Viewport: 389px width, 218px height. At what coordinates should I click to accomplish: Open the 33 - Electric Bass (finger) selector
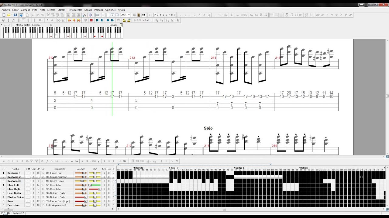click(x=59, y=201)
